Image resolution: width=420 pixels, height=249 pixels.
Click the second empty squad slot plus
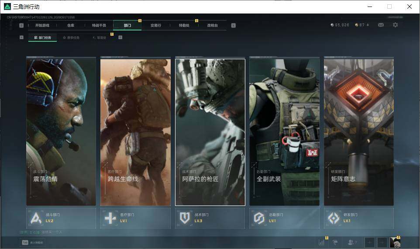point(382,242)
